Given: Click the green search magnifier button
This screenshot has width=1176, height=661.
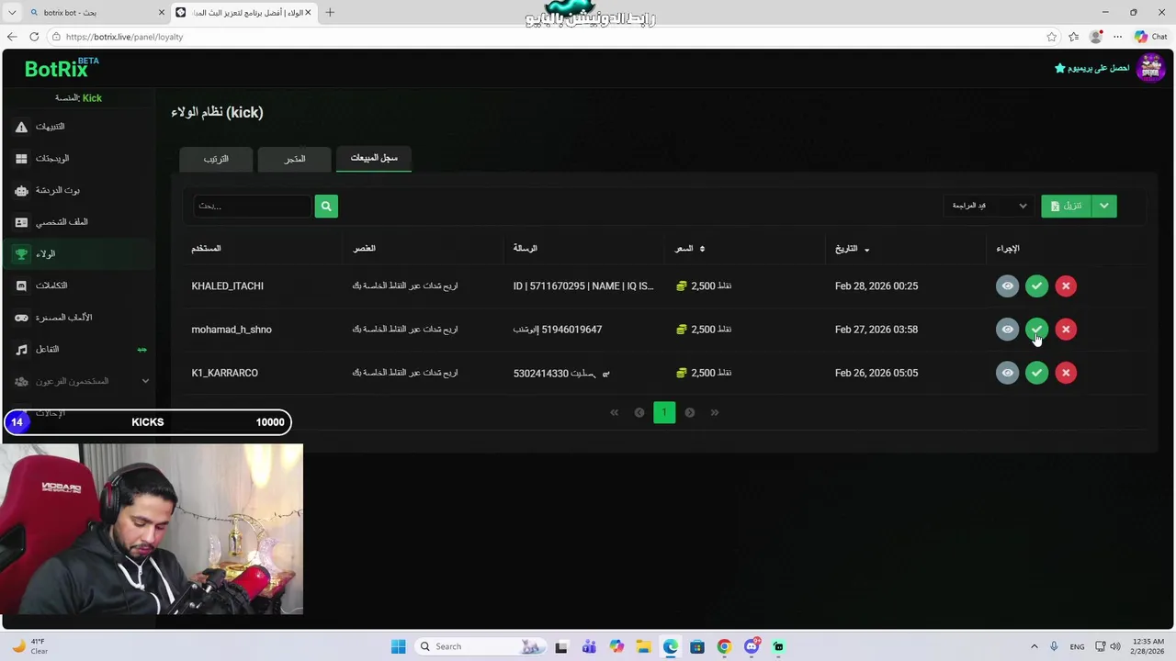Looking at the screenshot, I should pyautogui.click(x=326, y=207).
